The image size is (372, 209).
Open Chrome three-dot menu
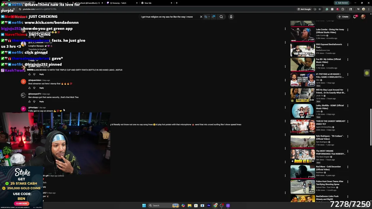click(x=369, y=9)
